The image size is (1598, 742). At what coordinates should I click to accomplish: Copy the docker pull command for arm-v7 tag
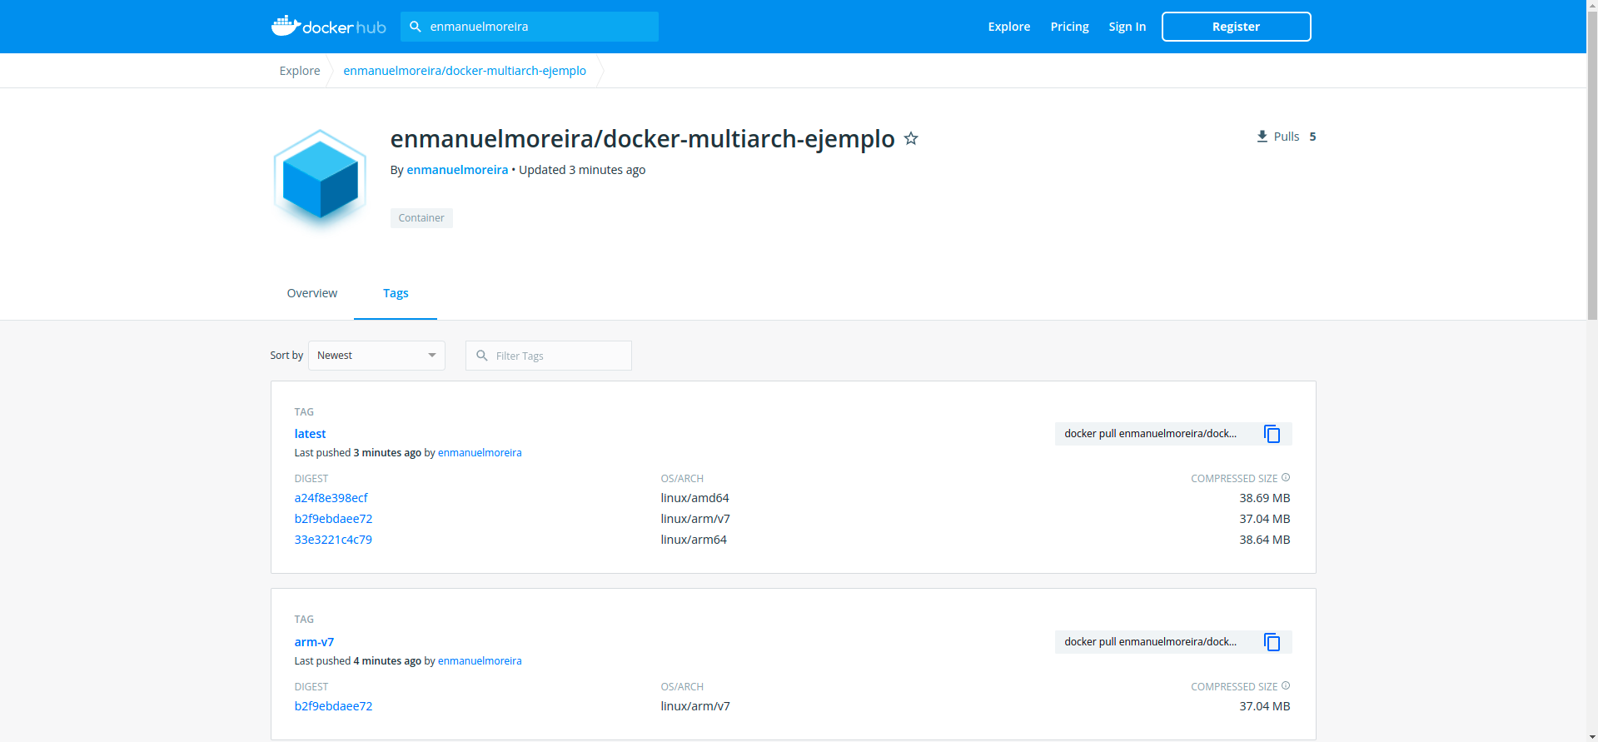[x=1272, y=642]
